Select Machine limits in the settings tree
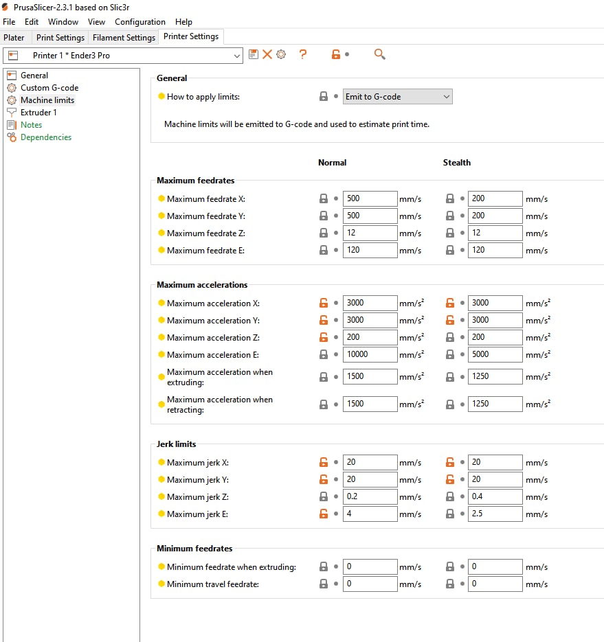604x642 pixels. tap(47, 100)
